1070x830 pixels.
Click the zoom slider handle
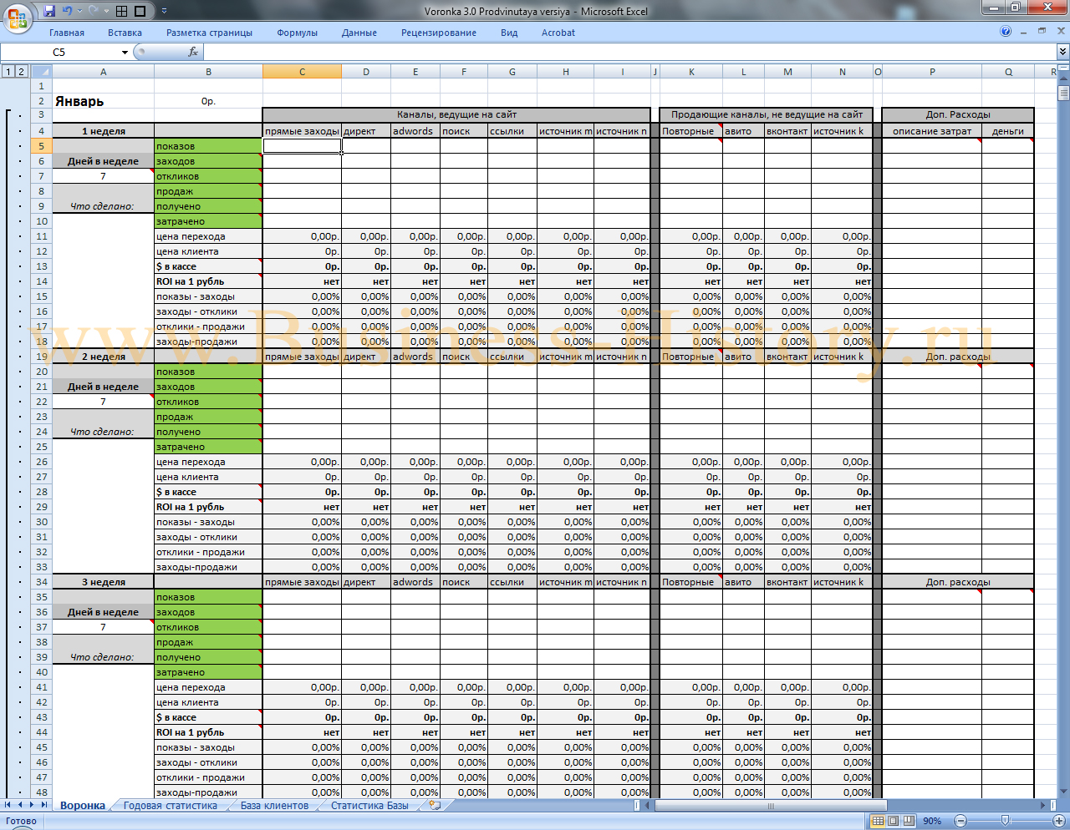coord(1006,821)
